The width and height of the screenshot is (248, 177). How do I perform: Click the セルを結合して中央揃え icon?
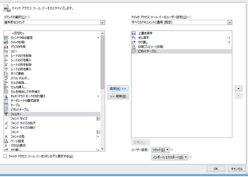pyautogui.click(x=6, y=92)
